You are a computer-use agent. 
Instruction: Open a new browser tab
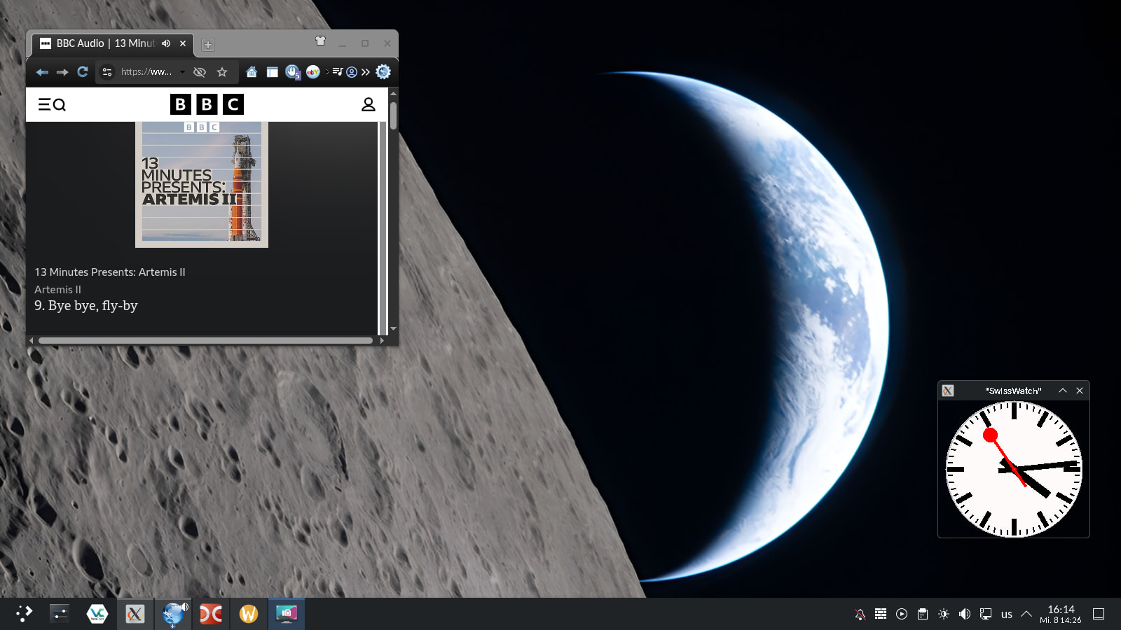coord(207,45)
